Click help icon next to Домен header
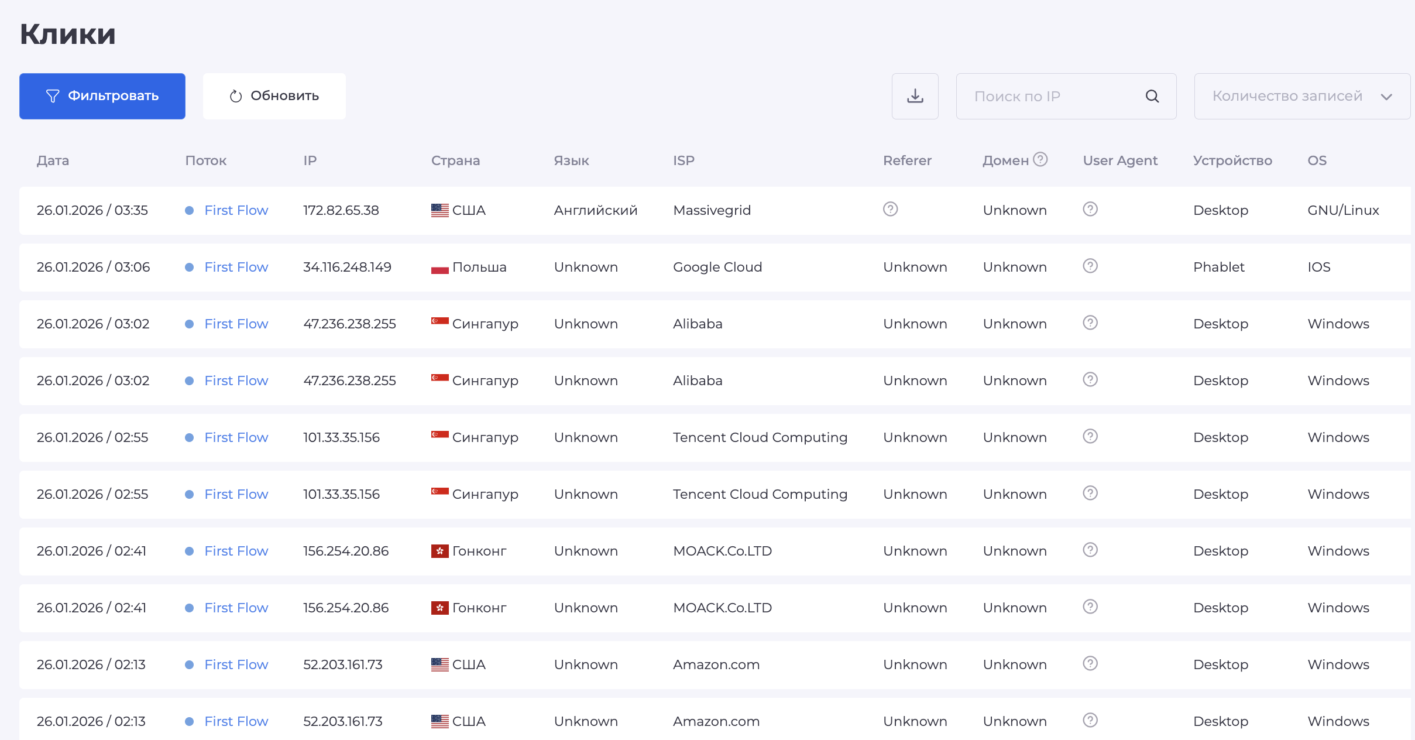This screenshot has height=740, width=1415. click(1040, 159)
